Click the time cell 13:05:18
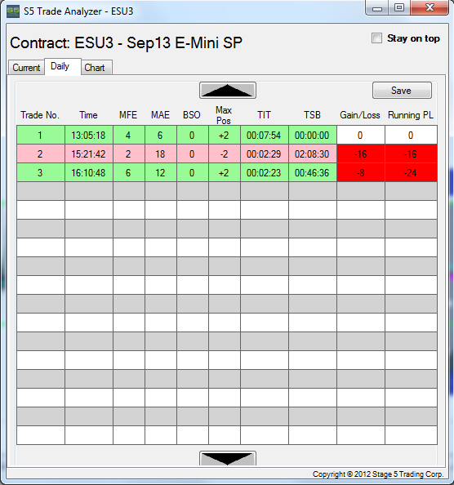454x485 pixels. click(89, 136)
